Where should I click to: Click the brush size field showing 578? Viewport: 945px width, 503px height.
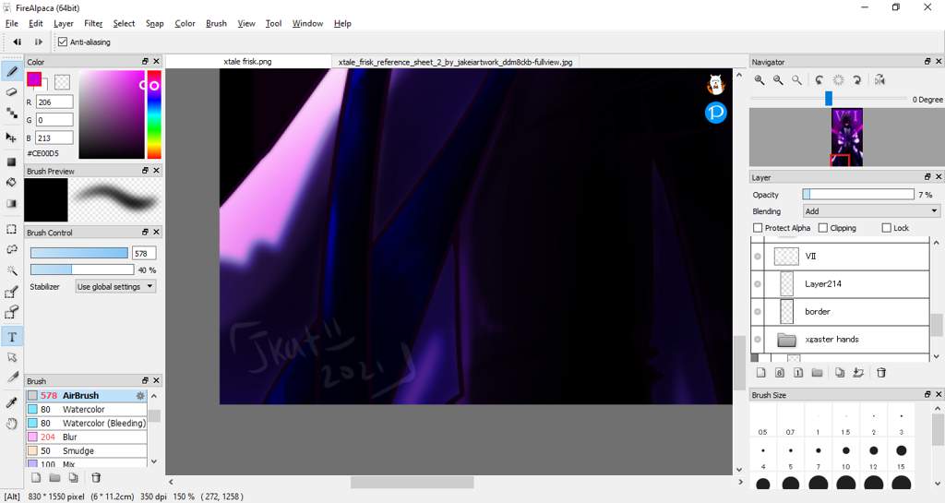point(145,254)
